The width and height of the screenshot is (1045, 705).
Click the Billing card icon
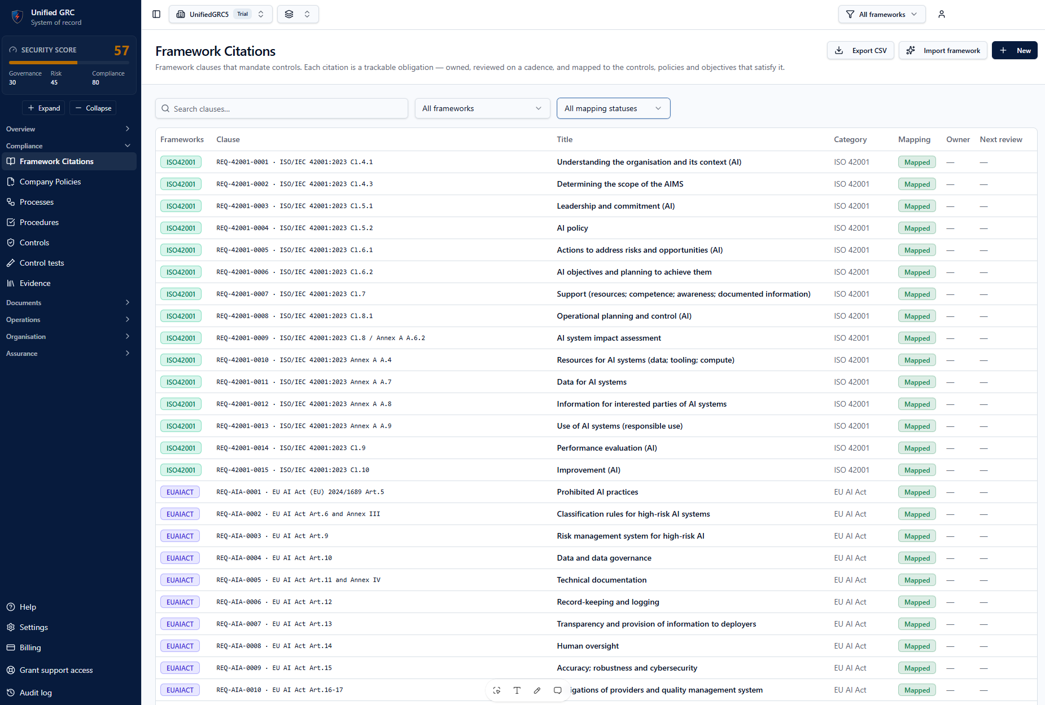click(x=11, y=647)
